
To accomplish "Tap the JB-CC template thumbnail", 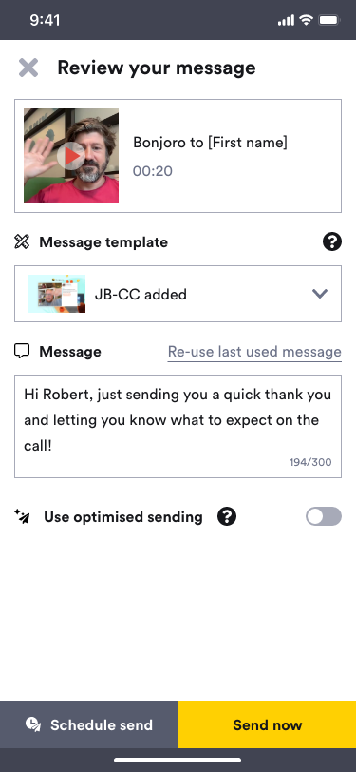I will pyautogui.click(x=57, y=294).
